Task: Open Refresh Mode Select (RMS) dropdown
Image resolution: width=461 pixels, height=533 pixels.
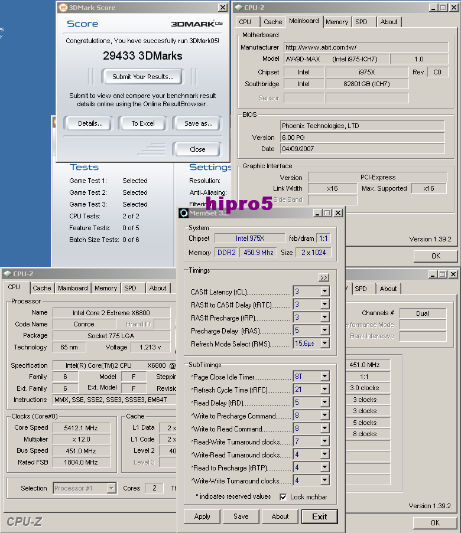Action: (x=325, y=344)
